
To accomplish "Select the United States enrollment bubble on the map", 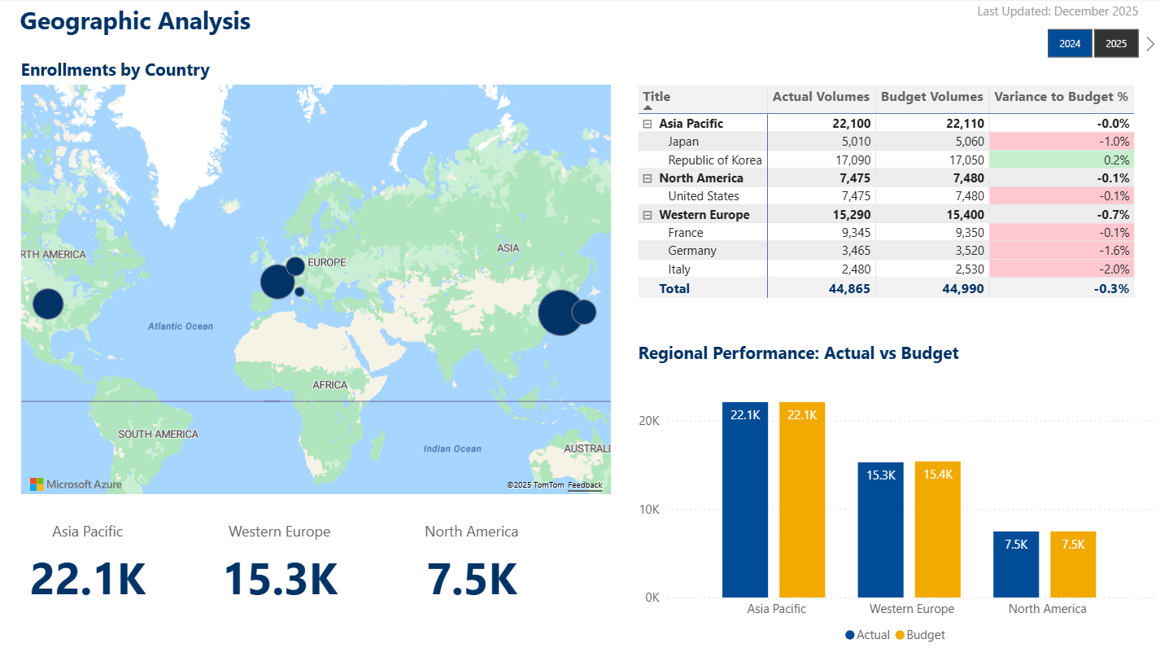I will pyautogui.click(x=47, y=304).
